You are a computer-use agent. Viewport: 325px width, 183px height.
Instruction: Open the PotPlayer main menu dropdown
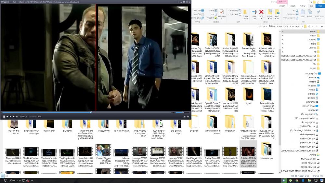coord(6,2)
